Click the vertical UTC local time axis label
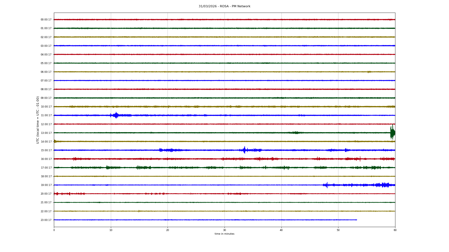449x252 pixels. pyautogui.click(x=38, y=120)
